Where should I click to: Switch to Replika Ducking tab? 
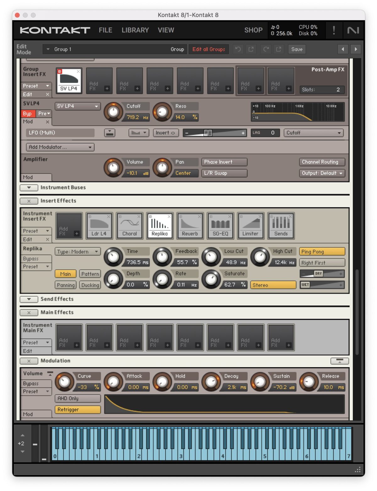[90, 285]
